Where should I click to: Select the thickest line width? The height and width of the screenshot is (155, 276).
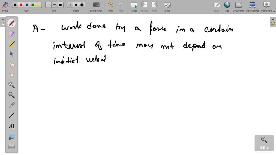[x=60, y=5]
